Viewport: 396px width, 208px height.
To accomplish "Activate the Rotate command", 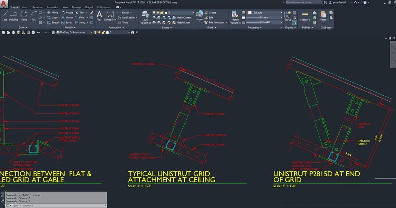I will (67, 12).
